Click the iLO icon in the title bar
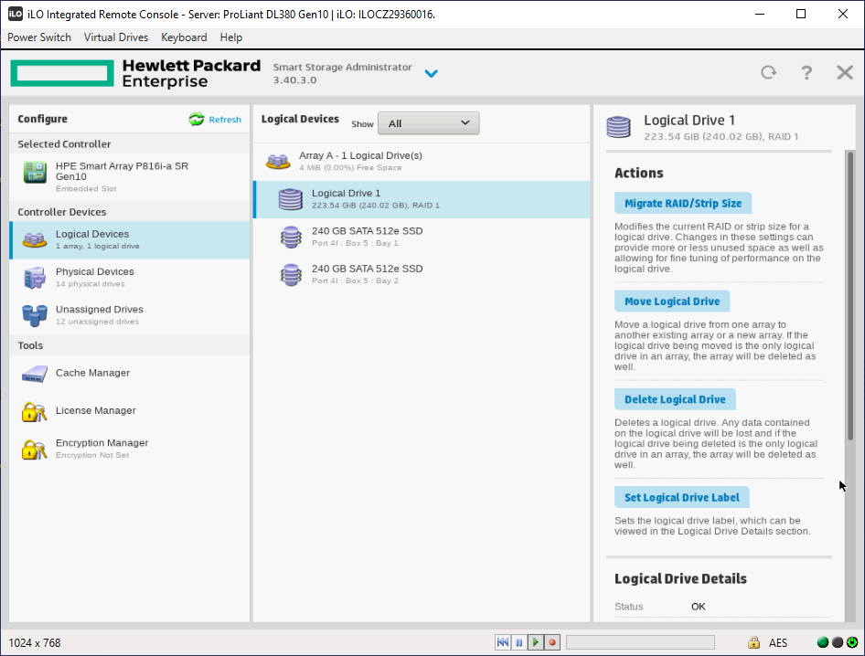Image resolution: width=865 pixels, height=656 pixels. click(16, 14)
